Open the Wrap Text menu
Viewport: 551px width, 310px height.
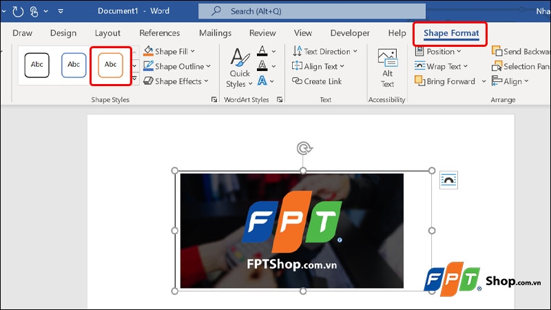(441, 66)
